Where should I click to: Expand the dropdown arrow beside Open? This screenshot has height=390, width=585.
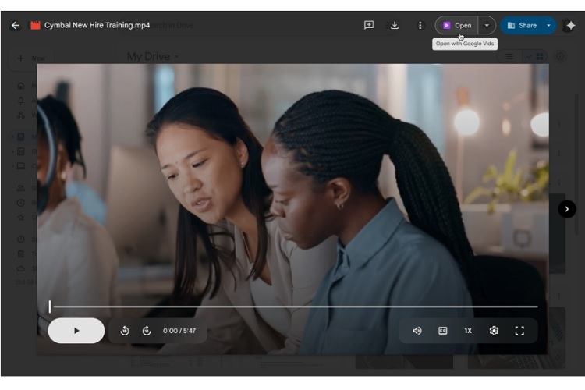click(x=487, y=25)
